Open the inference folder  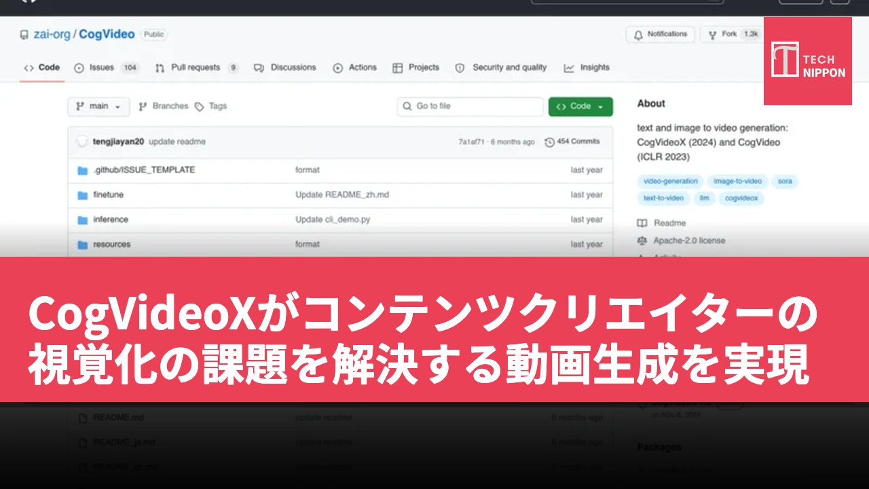[111, 219]
